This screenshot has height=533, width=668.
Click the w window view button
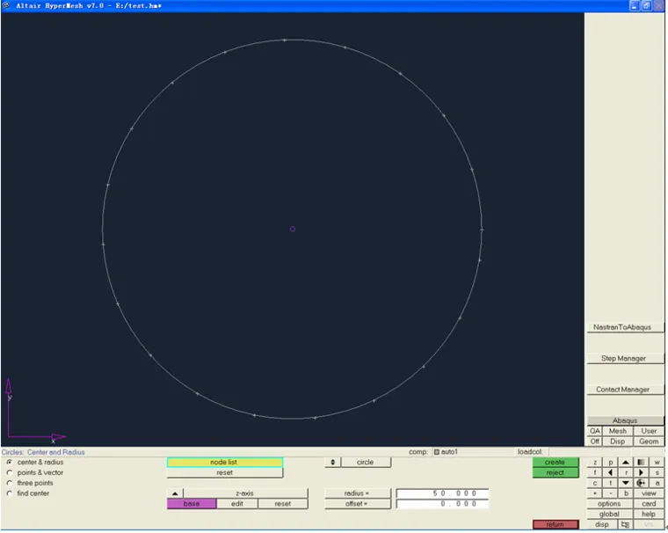click(657, 463)
